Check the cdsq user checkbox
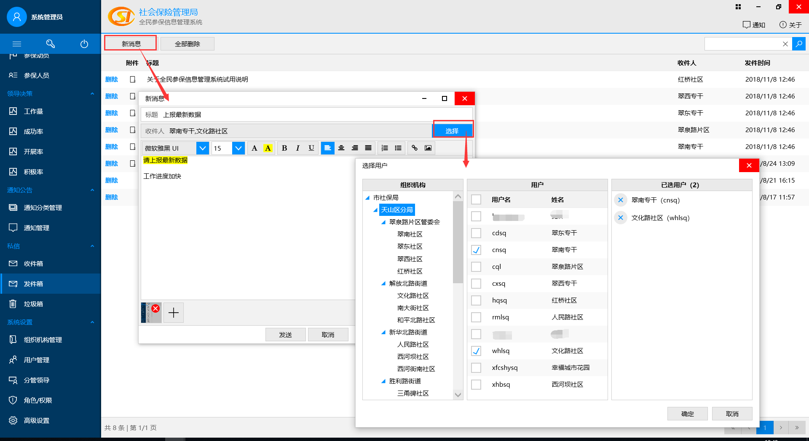 476,233
